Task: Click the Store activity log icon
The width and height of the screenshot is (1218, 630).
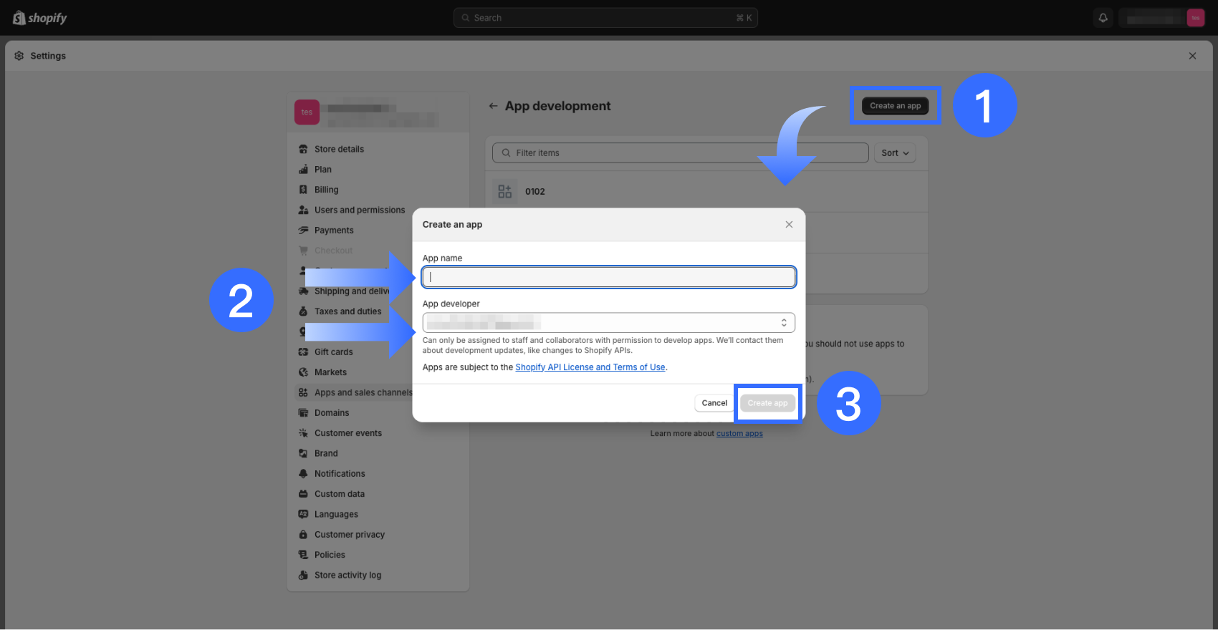Action: pos(303,576)
